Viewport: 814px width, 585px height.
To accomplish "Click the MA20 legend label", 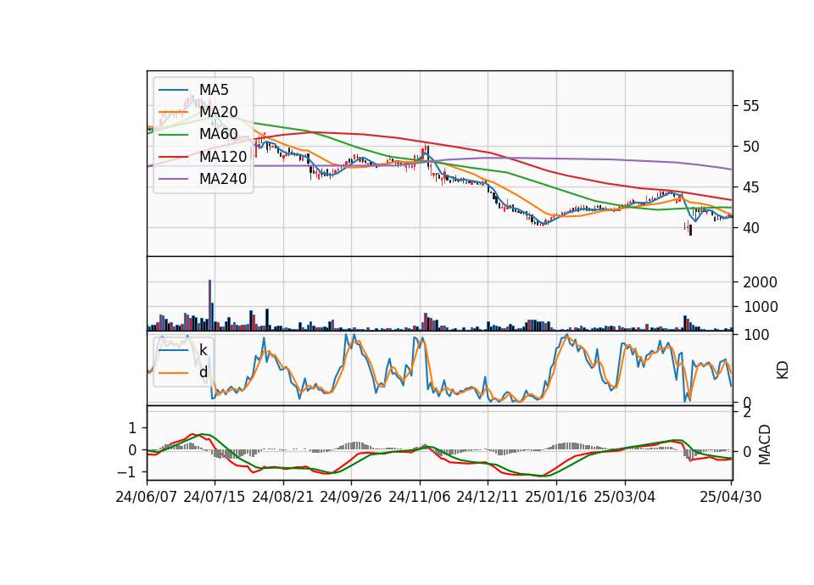I will (219, 112).
